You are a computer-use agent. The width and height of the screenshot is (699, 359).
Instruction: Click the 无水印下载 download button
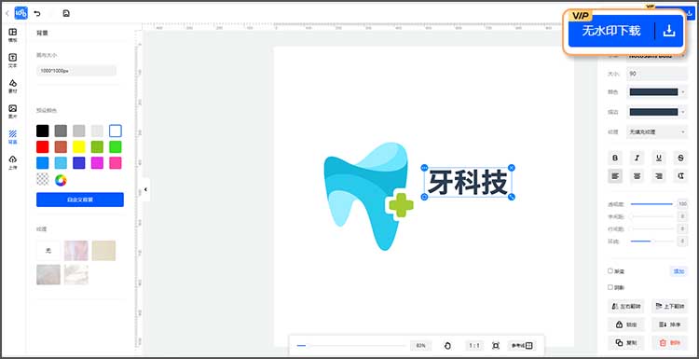[x=611, y=31]
